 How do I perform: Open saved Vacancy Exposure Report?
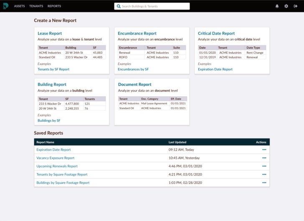pos(56,158)
